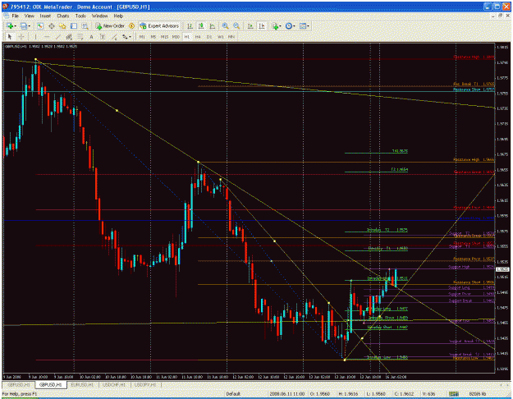Select the Vertical Line drawing tool

click(x=35, y=37)
